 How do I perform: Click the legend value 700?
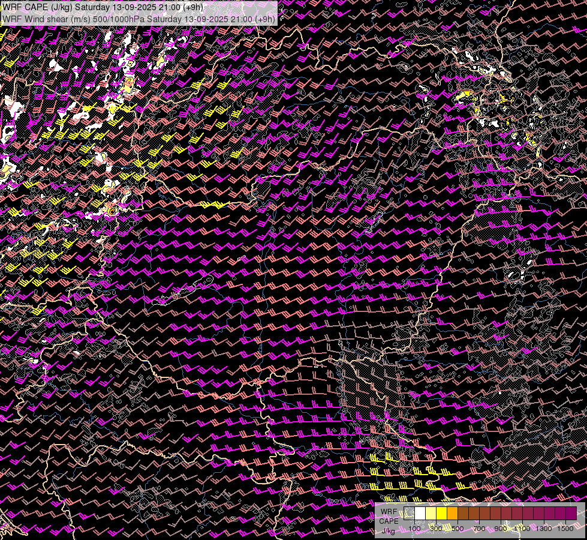pyautogui.click(x=479, y=529)
